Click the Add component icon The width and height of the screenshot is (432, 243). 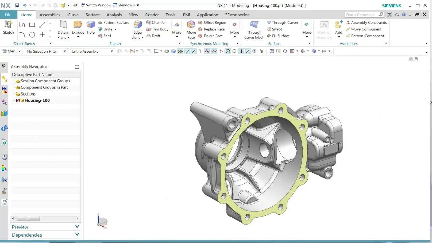pos(339,25)
